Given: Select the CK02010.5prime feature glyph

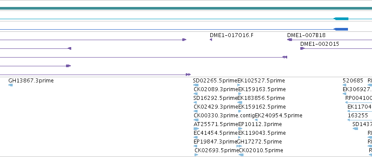Looking at the screenshot, I should click(x=241, y=155).
